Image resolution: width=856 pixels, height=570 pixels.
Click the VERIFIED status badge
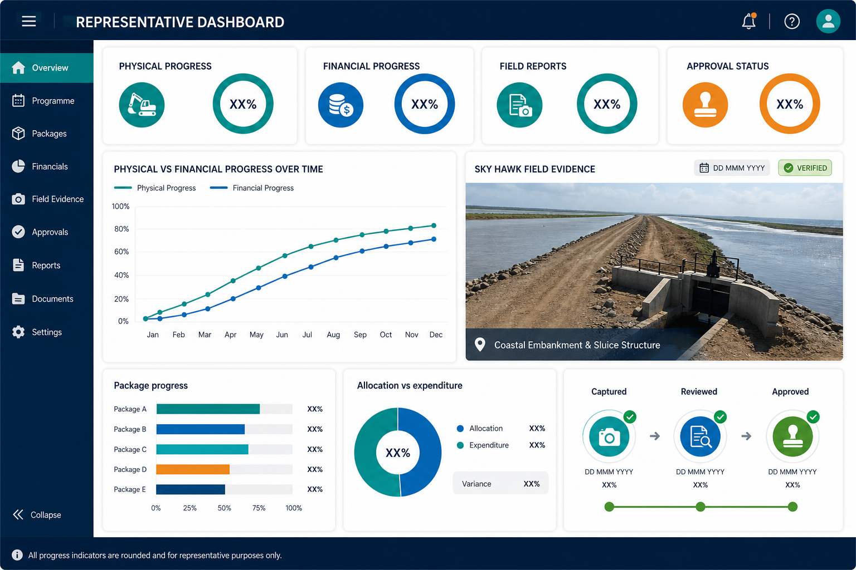pyautogui.click(x=805, y=168)
